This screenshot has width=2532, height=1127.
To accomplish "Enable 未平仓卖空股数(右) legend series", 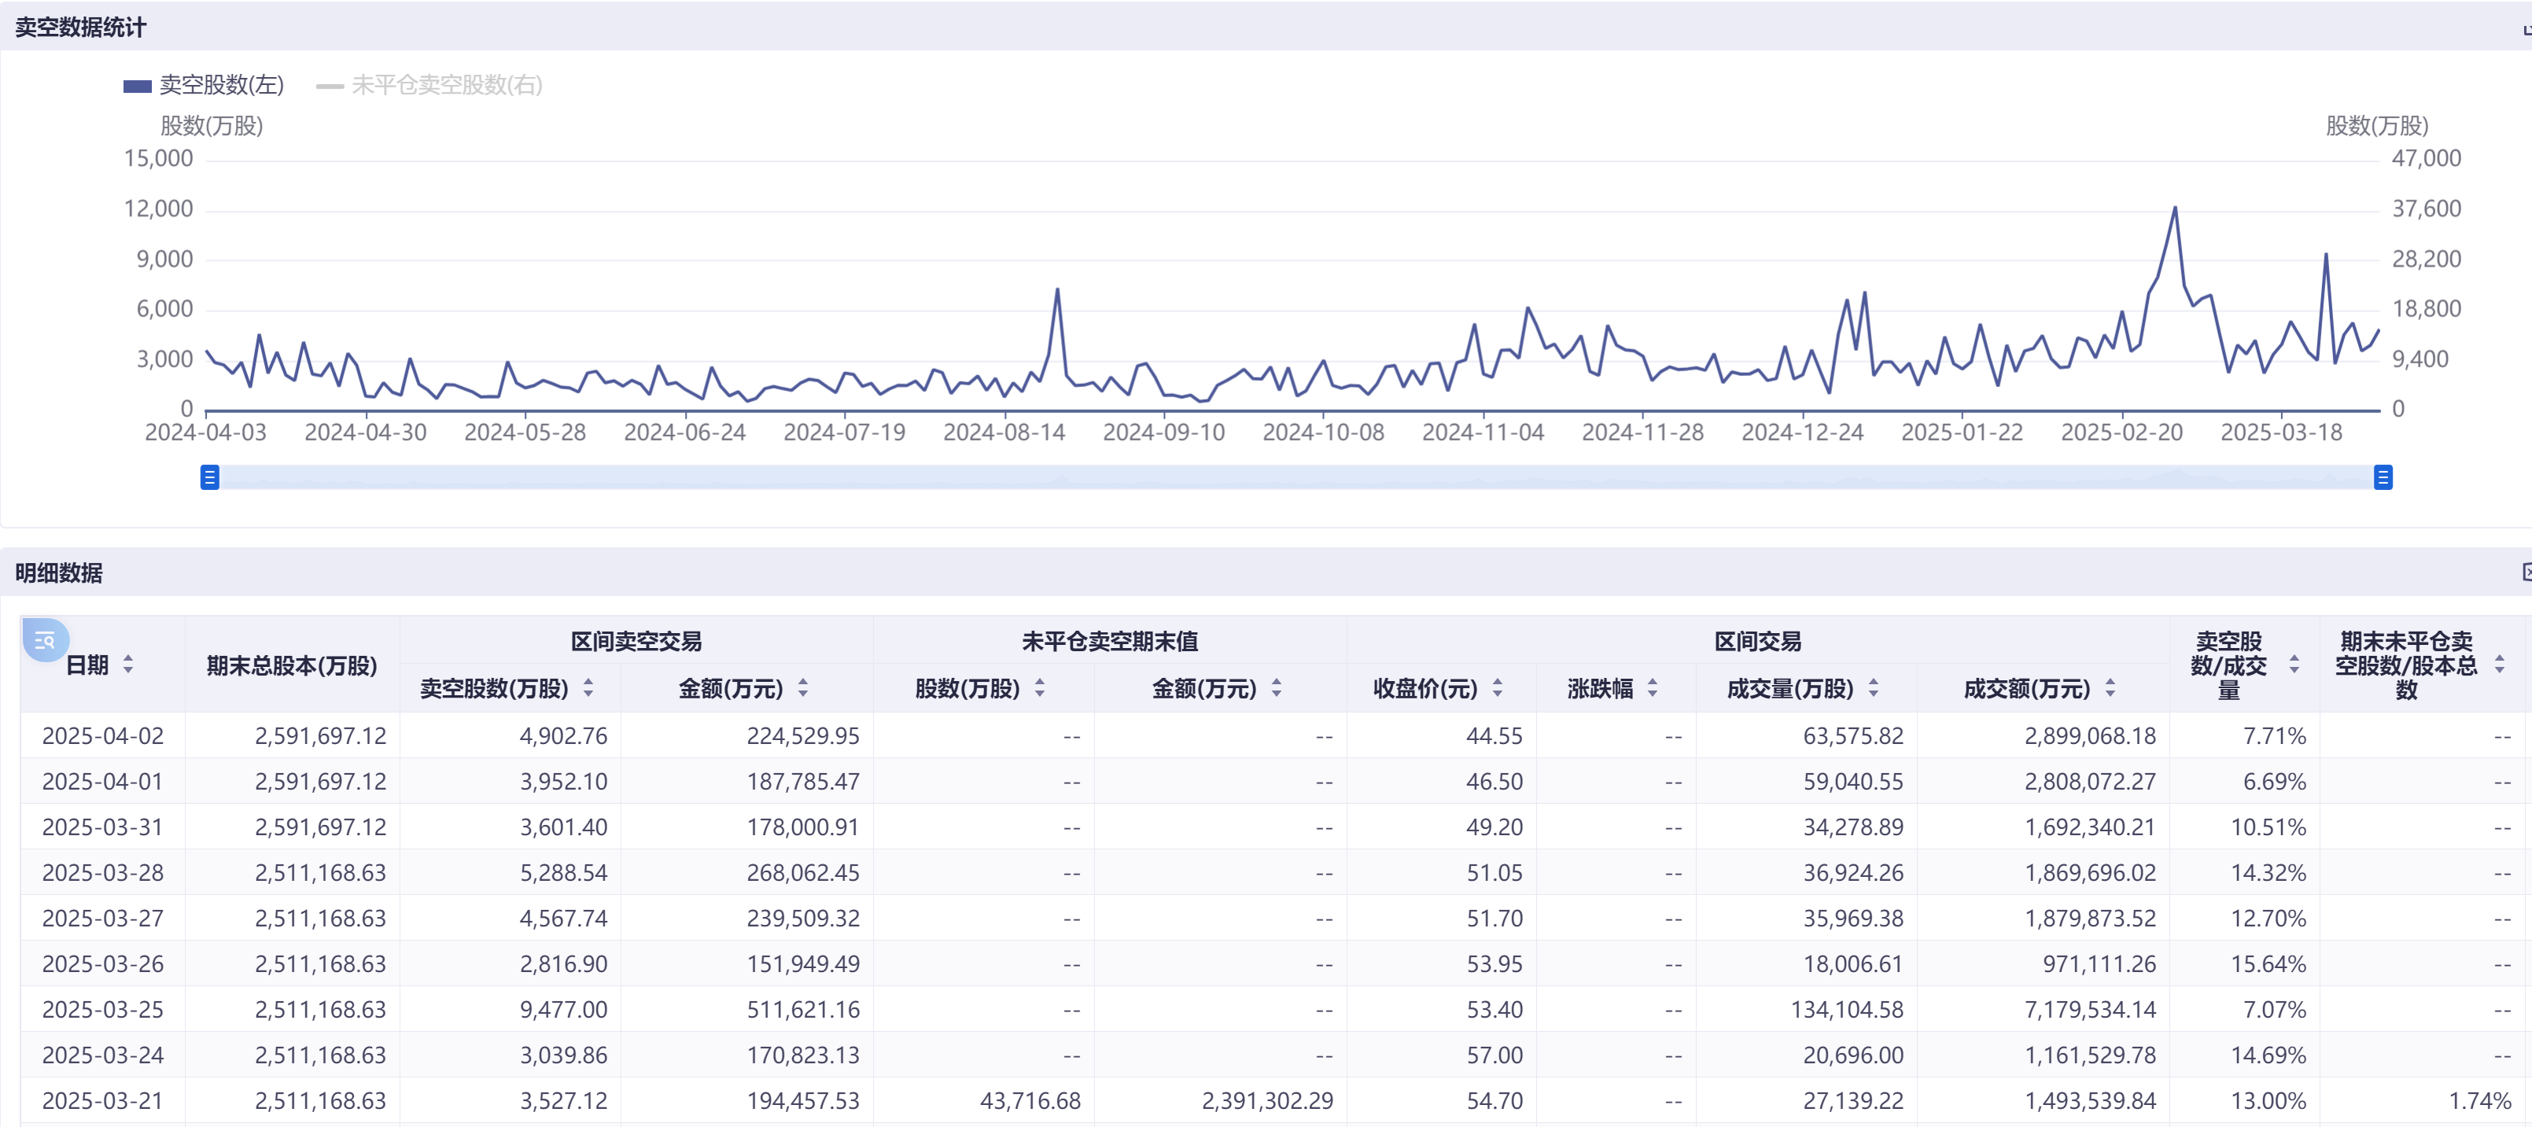I will tap(446, 86).
